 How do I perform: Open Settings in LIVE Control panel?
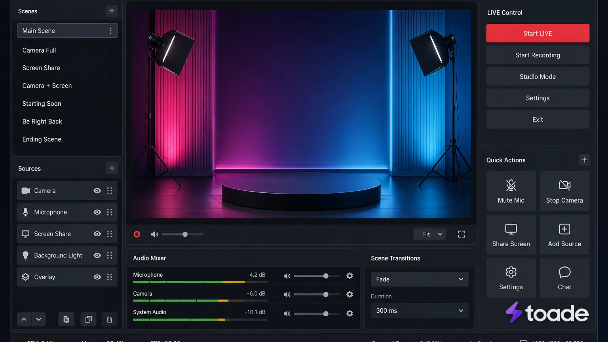538,98
